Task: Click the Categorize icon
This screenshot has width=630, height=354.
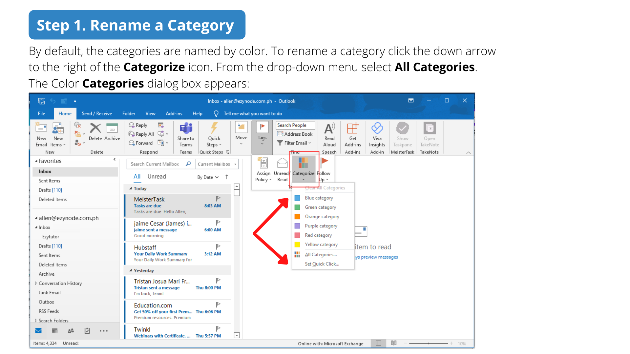Action: [303, 163]
